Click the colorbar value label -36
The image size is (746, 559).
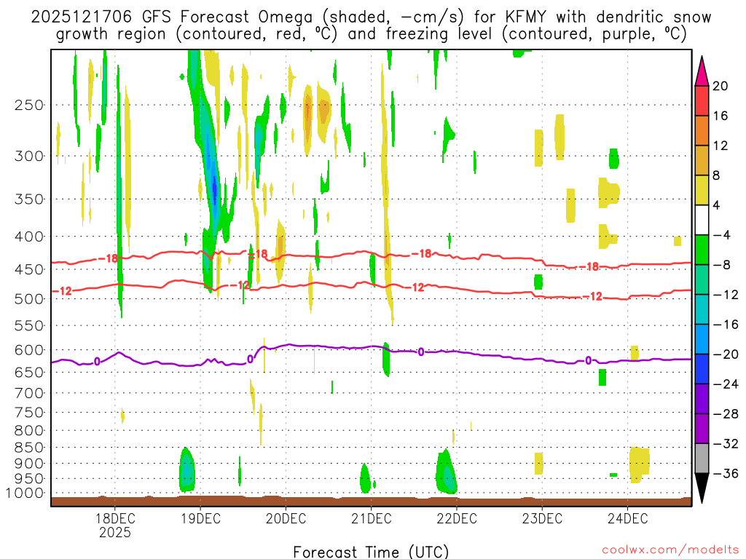pyautogui.click(x=725, y=473)
